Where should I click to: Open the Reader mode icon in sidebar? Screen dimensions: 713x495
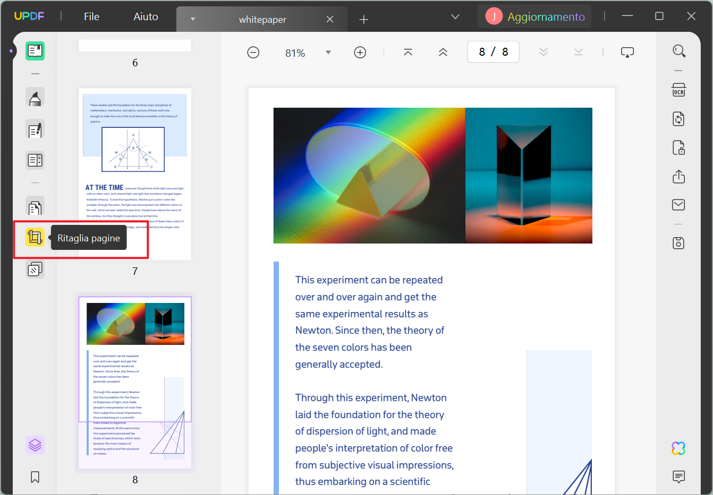(35, 51)
